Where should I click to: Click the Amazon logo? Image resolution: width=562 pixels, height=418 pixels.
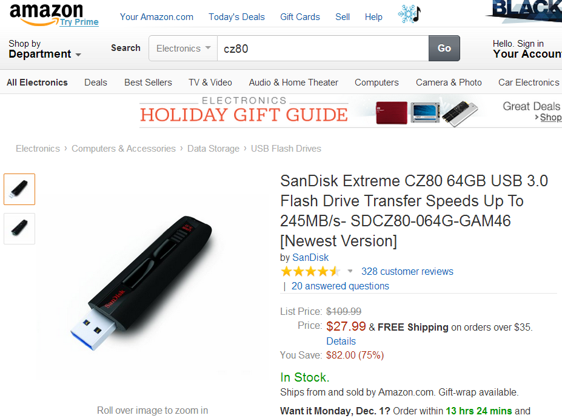click(46, 15)
